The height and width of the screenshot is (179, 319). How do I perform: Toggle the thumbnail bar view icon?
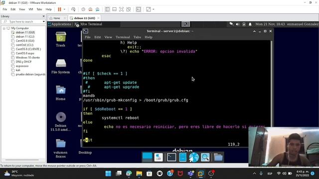[114, 9]
